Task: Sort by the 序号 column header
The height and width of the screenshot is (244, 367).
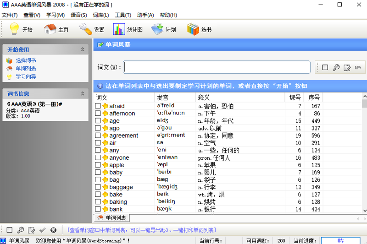Action: (313, 98)
